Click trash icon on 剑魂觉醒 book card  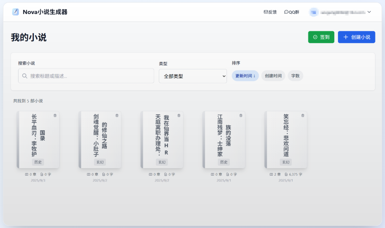tap(117, 115)
